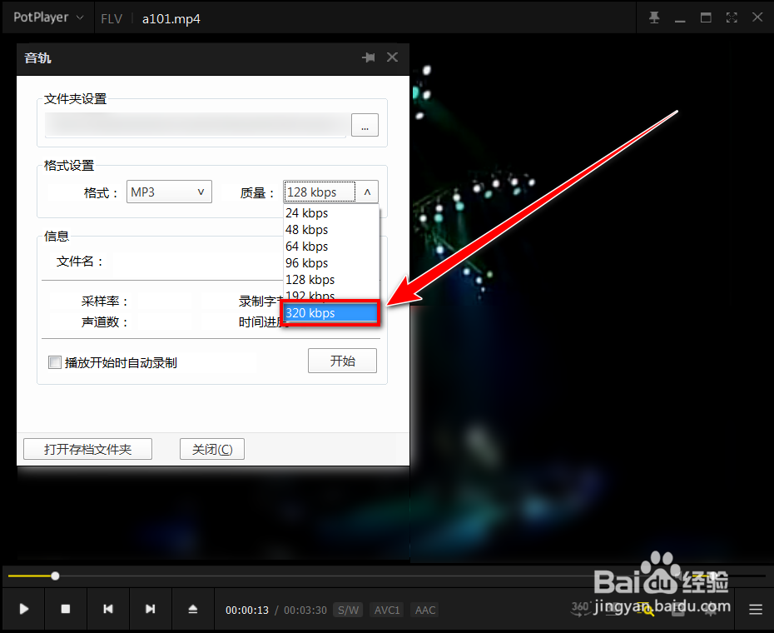774x633 pixels.
Task: Toggle 360 degree video mode
Action: [580, 608]
